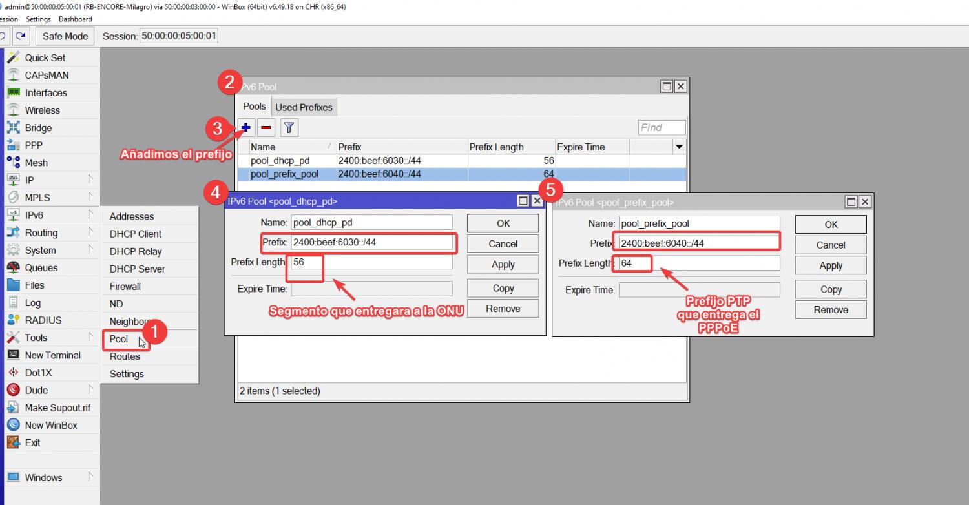The height and width of the screenshot is (505, 969).
Task: Click the Find search field
Action: tap(662, 128)
